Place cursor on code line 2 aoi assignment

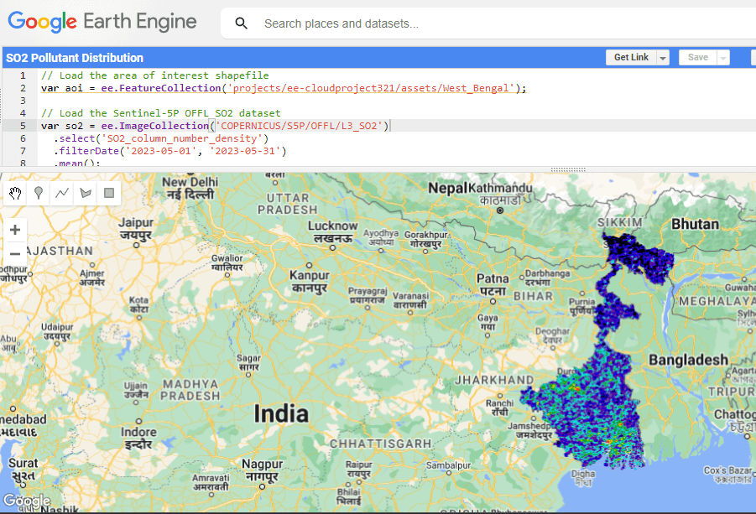point(284,88)
